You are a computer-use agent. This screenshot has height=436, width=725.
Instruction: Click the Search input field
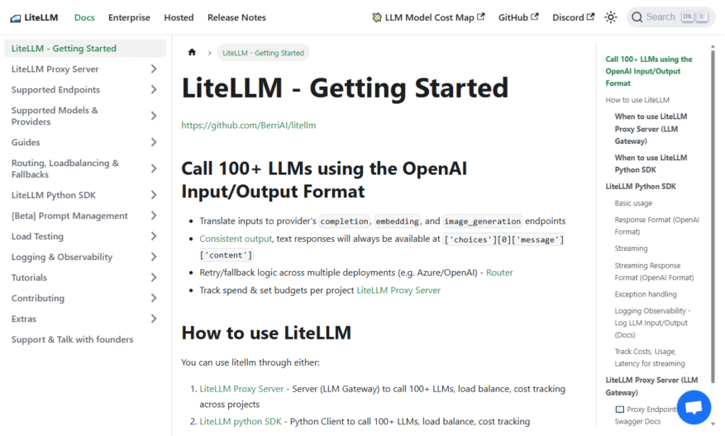click(x=671, y=17)
